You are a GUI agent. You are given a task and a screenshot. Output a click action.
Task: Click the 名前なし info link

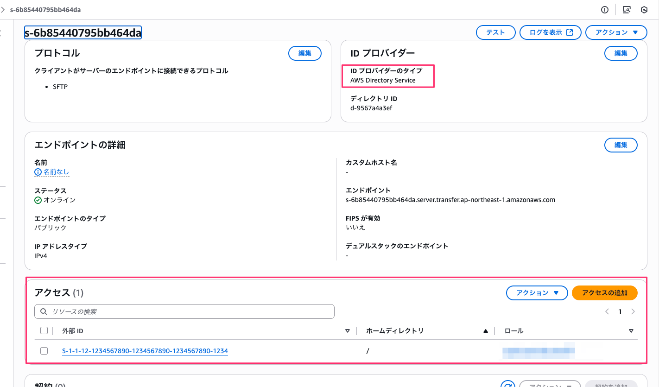52,172
